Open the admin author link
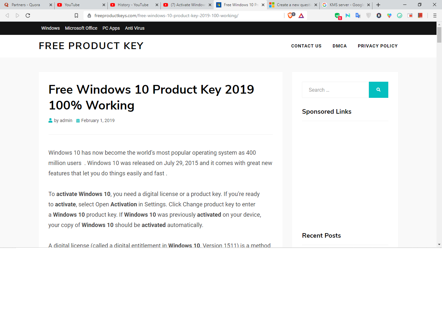Screen dimensions: 442x310 [x=66, y=120]
